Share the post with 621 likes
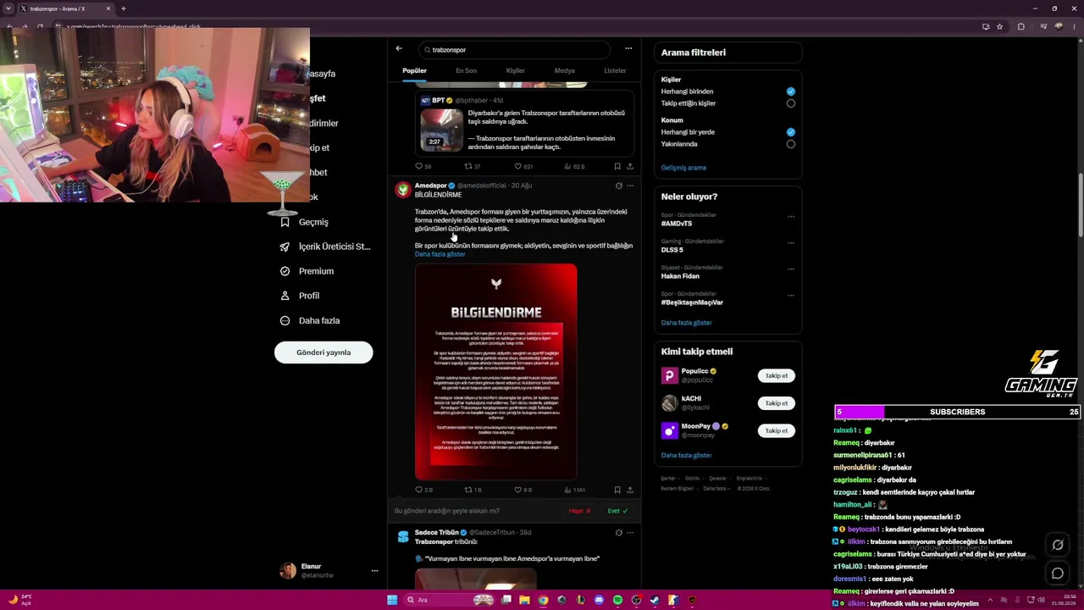Screen dimensions: 1084x610 (x=630, y=166)
